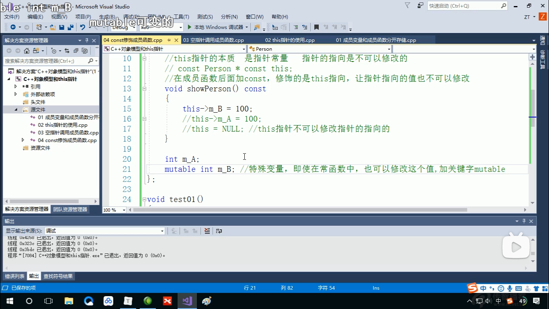
Task: Switch to the 03 空指针调用成员函数.cpp tab
Action: pos(213,40)
